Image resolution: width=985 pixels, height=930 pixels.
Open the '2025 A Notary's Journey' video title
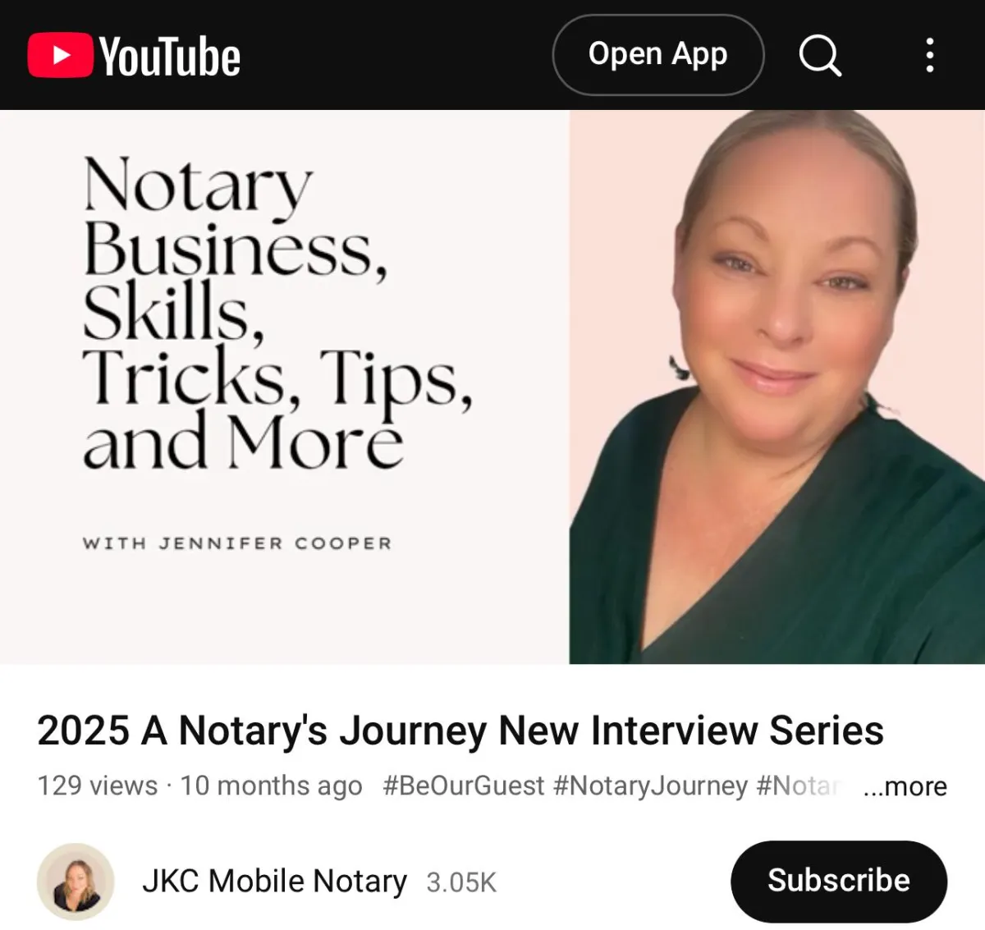pos(460,731)
